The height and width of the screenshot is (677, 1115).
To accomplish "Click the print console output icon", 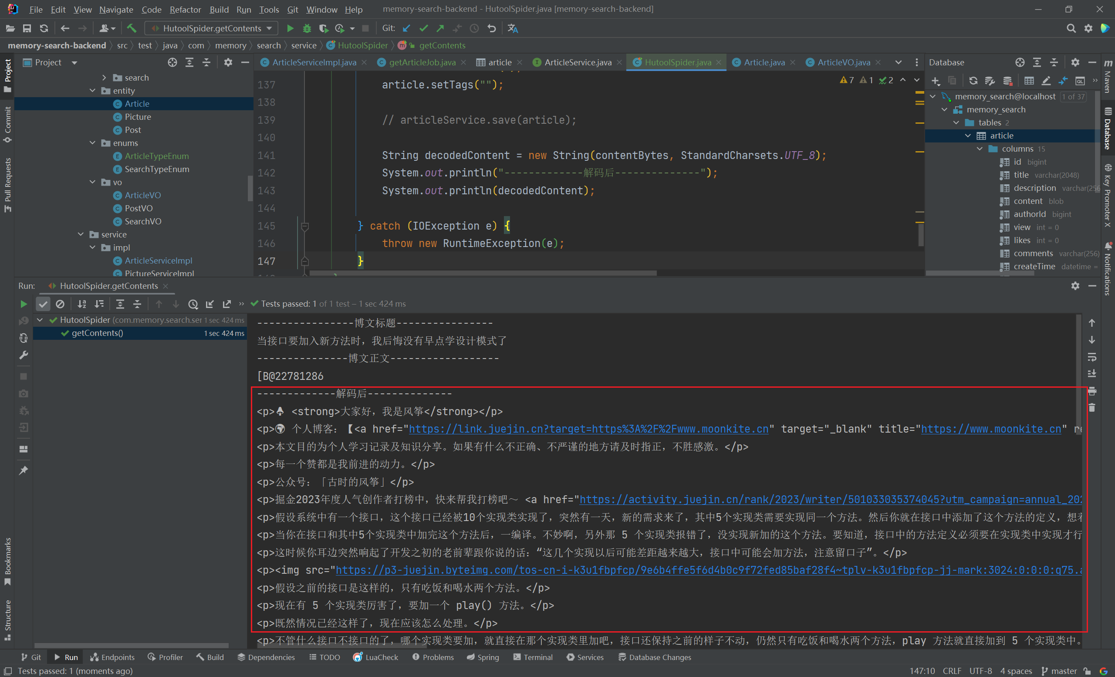I will click(1092, 391).
